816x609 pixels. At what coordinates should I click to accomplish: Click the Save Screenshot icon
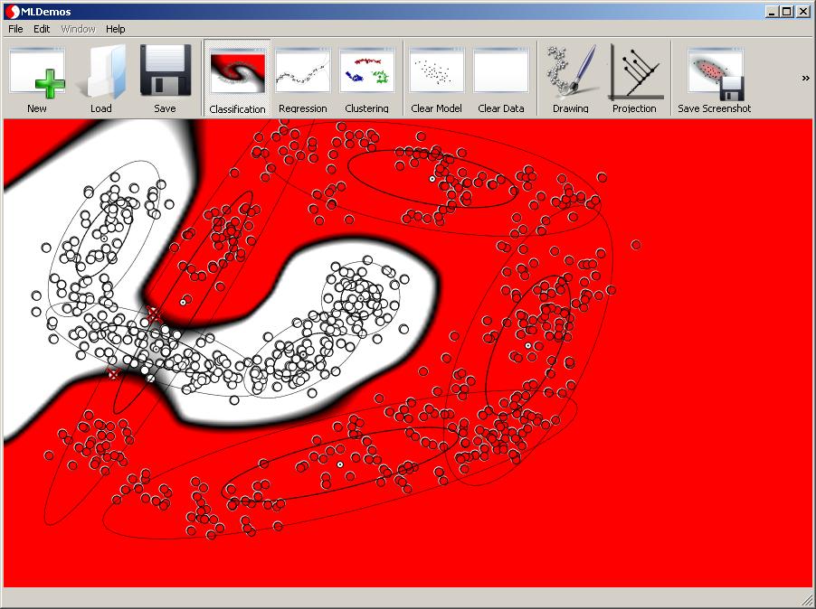[x=715, y=72]
